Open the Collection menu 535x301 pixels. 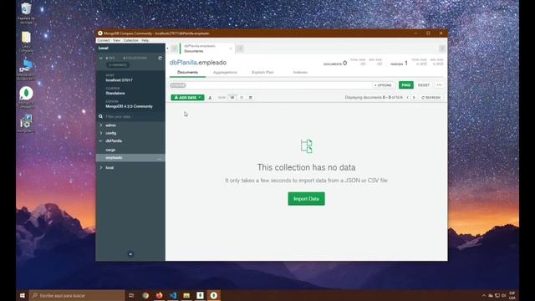click(131, 40)
